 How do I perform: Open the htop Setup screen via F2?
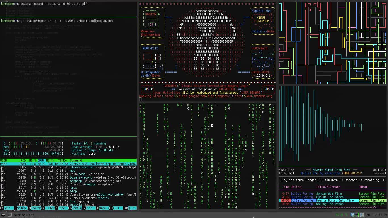[20, 208]
